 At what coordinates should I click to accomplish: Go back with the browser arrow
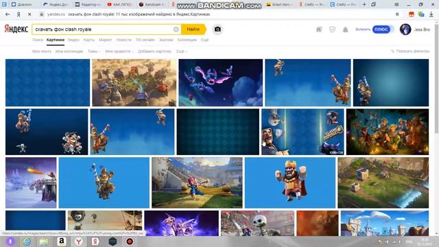8,14
